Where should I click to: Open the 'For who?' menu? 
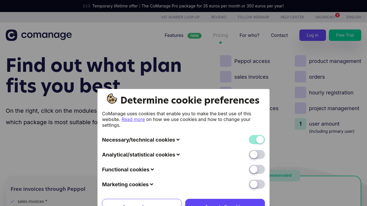[x=249, y=35]
